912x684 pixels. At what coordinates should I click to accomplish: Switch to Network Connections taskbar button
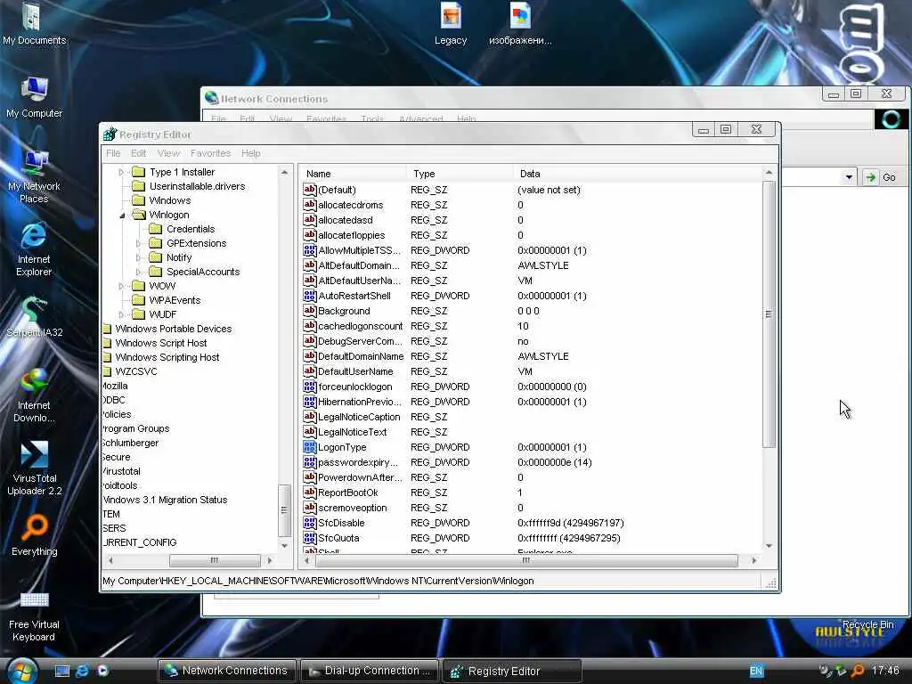[227, 671]
